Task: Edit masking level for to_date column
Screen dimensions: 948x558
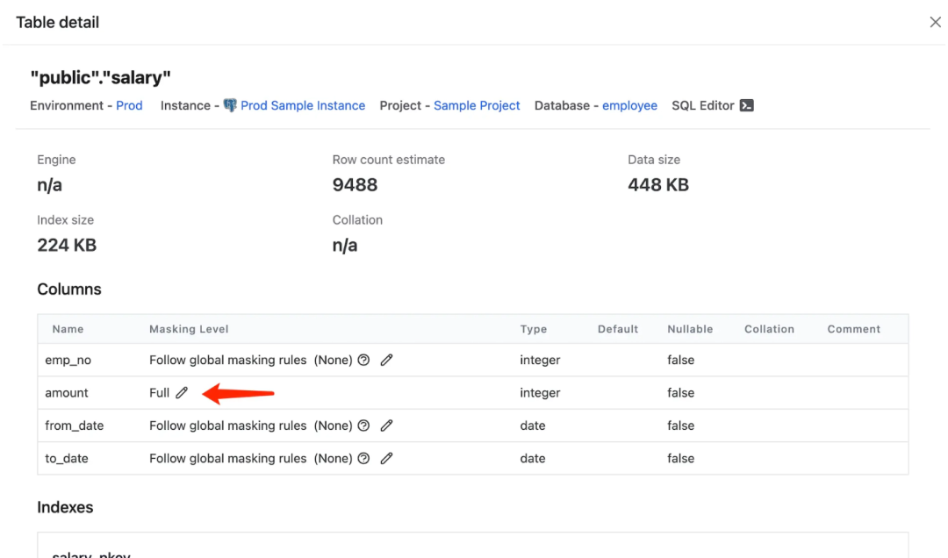Action: 386,458
